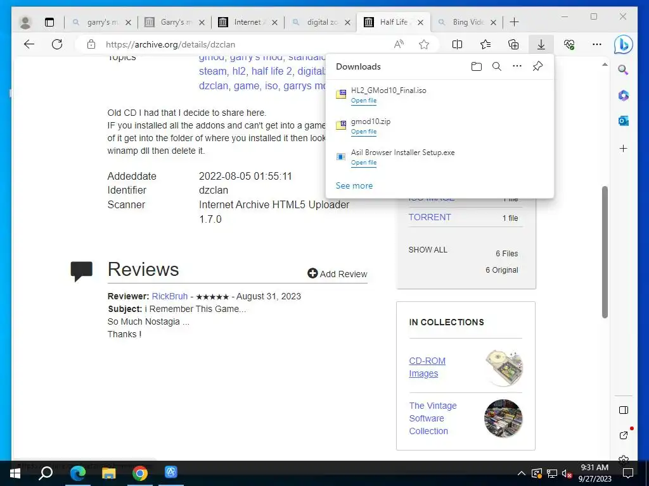Viewport: 649px width, 486px height.
Task: Open the Favorites list icon
Action: 485,44
